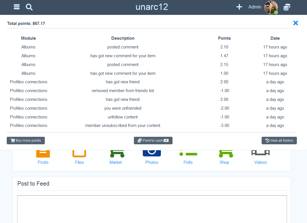Screen dimensions: 307x223
Task: Click the Admin profile avatar
Action: pos(271,7)
